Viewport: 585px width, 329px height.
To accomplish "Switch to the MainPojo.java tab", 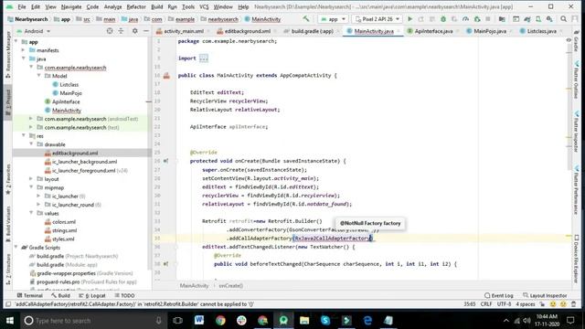I will 490,31.
